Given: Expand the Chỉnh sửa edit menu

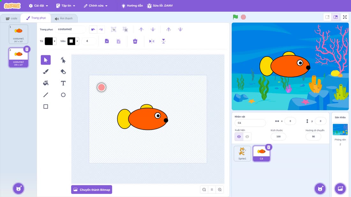Looking at the screenshot, I should pos(96,6).
